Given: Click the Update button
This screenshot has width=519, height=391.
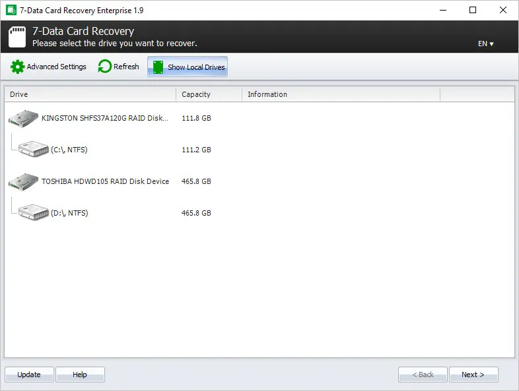Looking at the screenshot, I should (x=29, y=375).
